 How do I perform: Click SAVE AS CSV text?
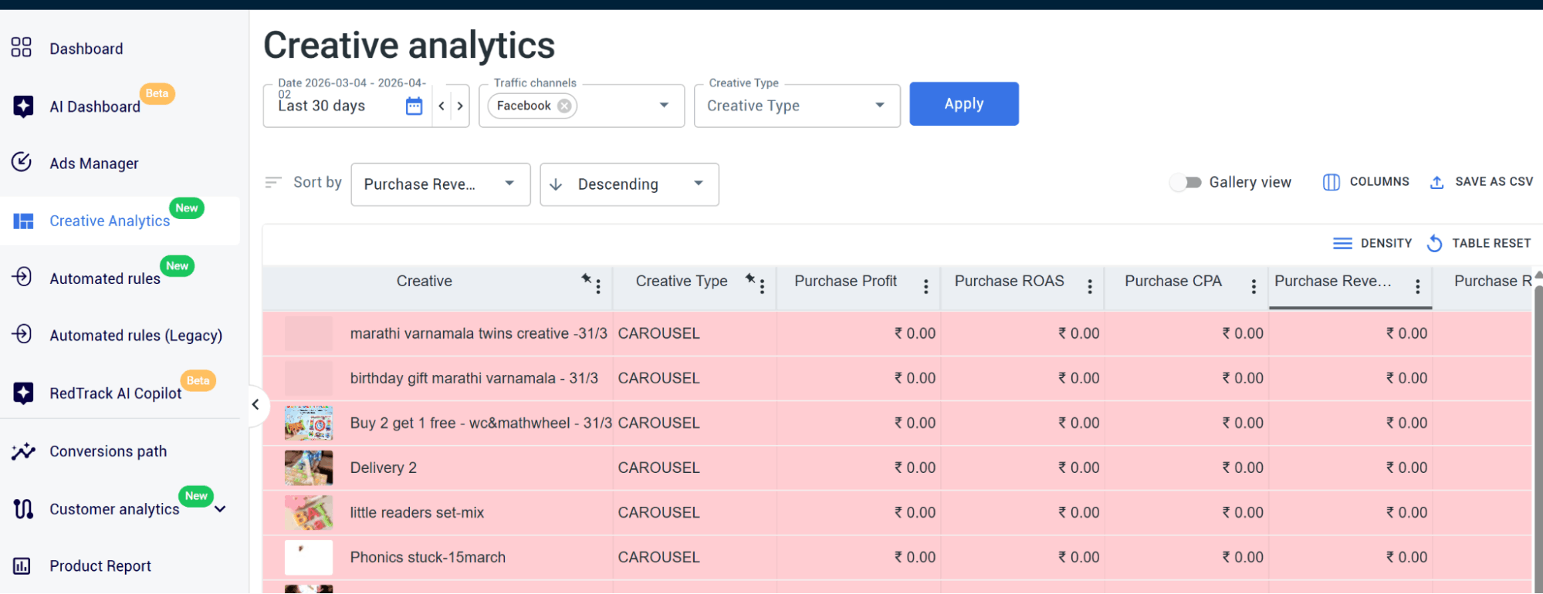pos(1494,182)
